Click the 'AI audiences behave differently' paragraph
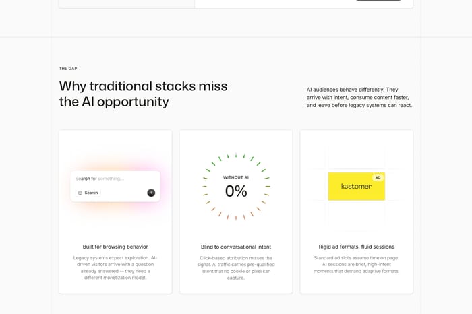The height and width of the screenshot is (314, 472). click(359, 98)
